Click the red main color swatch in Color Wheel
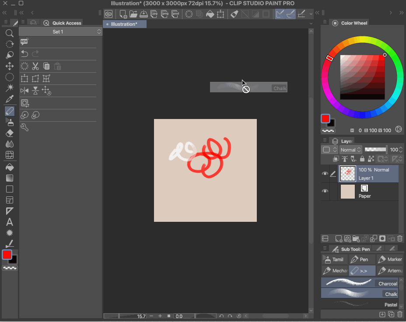Viewport: 406px width, 322px height. point(325,119)
